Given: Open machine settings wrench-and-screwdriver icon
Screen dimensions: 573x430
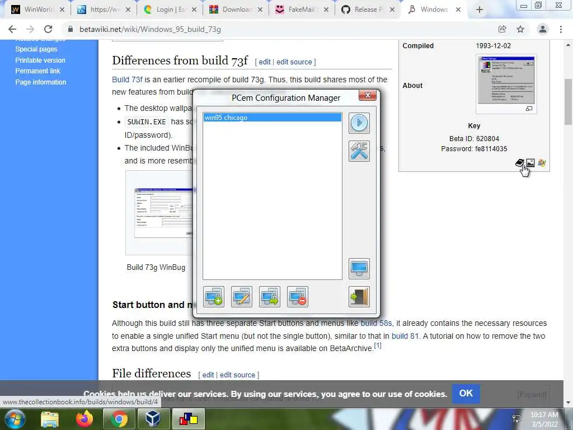Looking at the screenshot, I should pyautogui.click(x=359, y=151).
